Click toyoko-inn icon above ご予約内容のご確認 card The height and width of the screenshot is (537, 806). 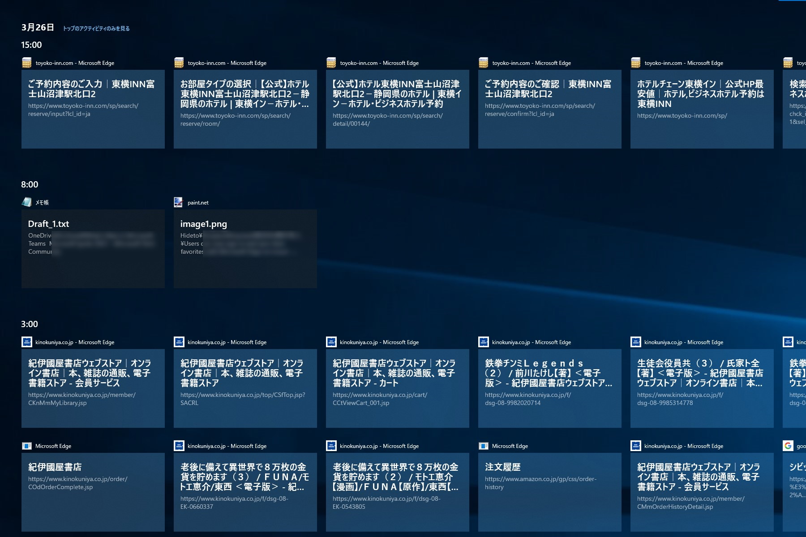[x=484, y=63]
